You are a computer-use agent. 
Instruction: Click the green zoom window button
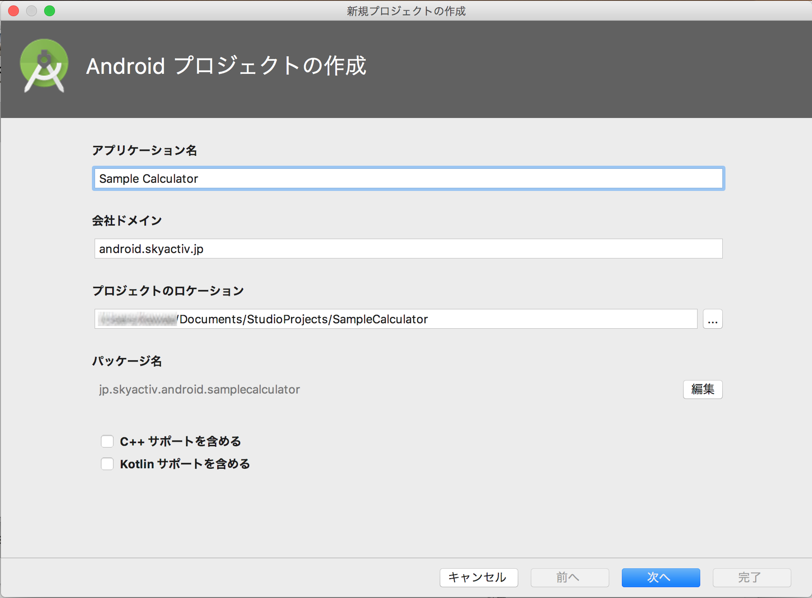[x=50, y=11]
